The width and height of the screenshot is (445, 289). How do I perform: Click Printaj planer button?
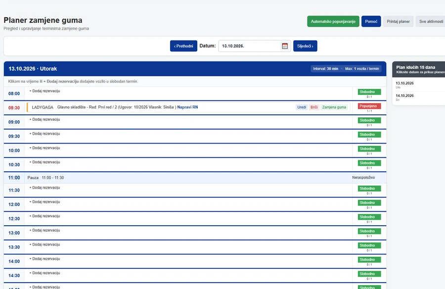398,22
